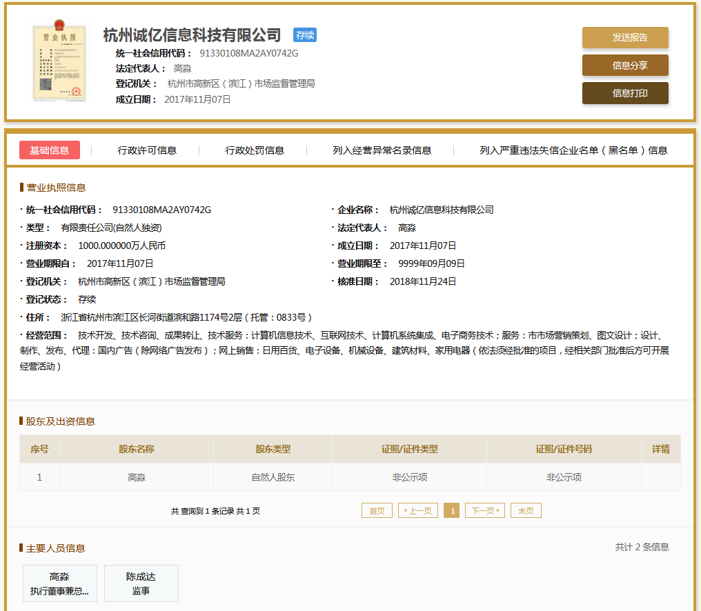Click the 详情 column header
Image resolution: width=701 pixels, height=611 pixels.
(660, 449)
